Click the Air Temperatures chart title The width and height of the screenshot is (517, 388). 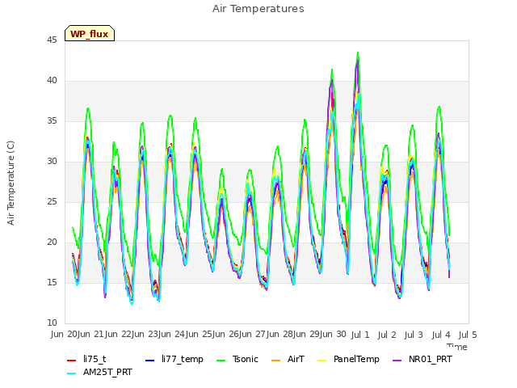[x=258, y=9]
